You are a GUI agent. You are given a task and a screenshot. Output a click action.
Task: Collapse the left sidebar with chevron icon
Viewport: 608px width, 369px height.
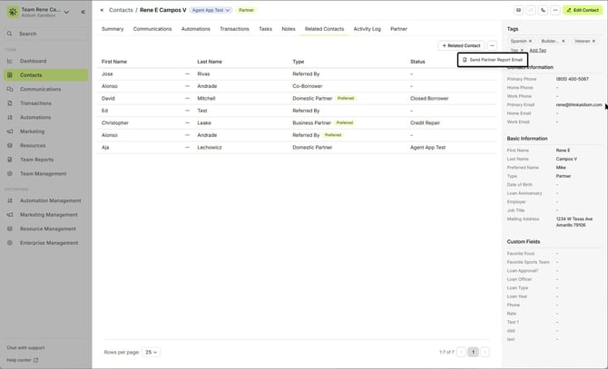click(x=83, y=12)
